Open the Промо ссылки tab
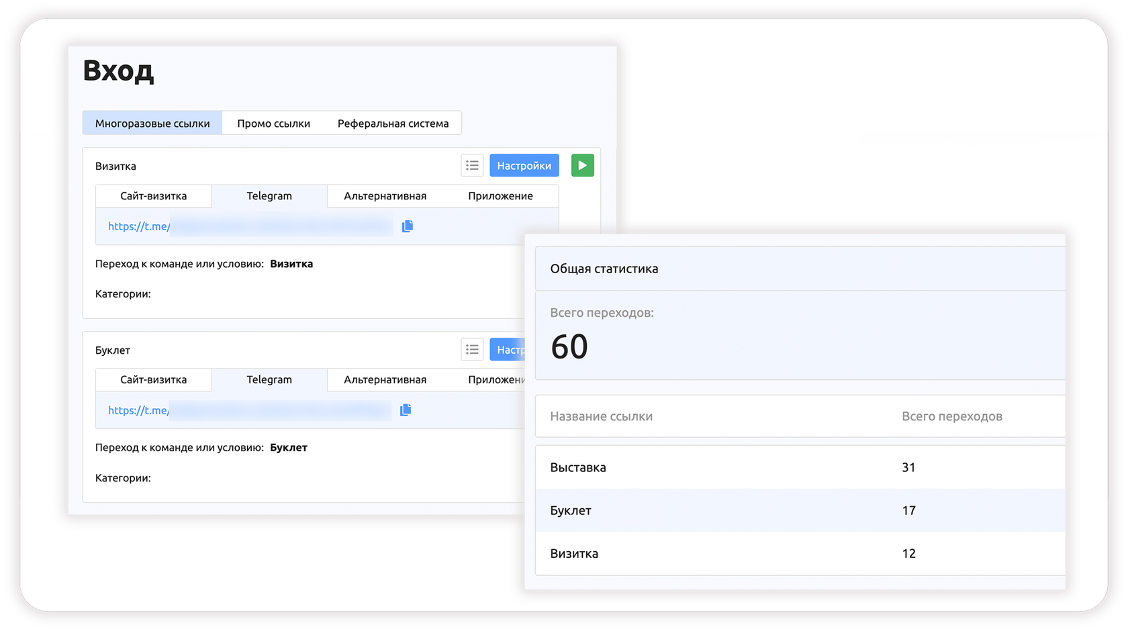The image size is (1128, 629). [x=273, y=124]
